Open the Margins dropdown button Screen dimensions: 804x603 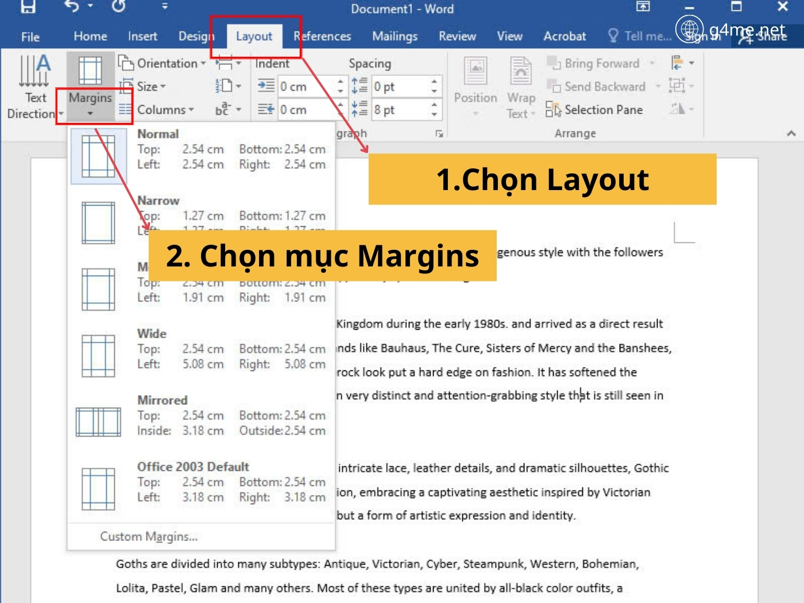click(90, 86)
